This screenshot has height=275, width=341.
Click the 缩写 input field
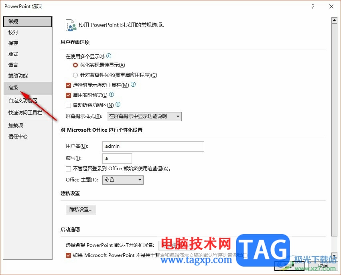tap(117, 159)
